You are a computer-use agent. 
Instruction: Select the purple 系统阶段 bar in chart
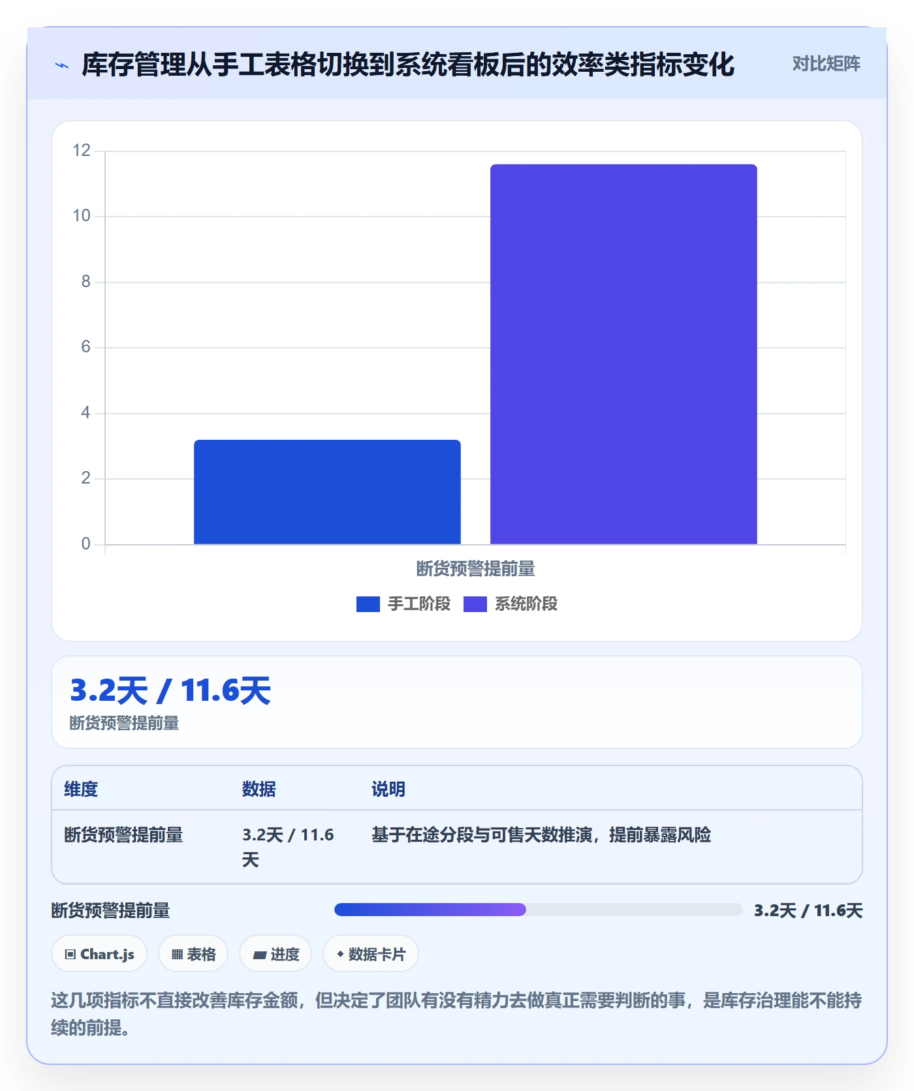(x=623, y=354)
